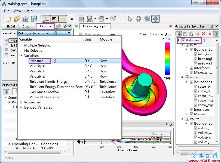Screen dimensions: 221x163
Task: Collapse the Variables group in list
Action: pyautogui.click(x=21, y=56)
